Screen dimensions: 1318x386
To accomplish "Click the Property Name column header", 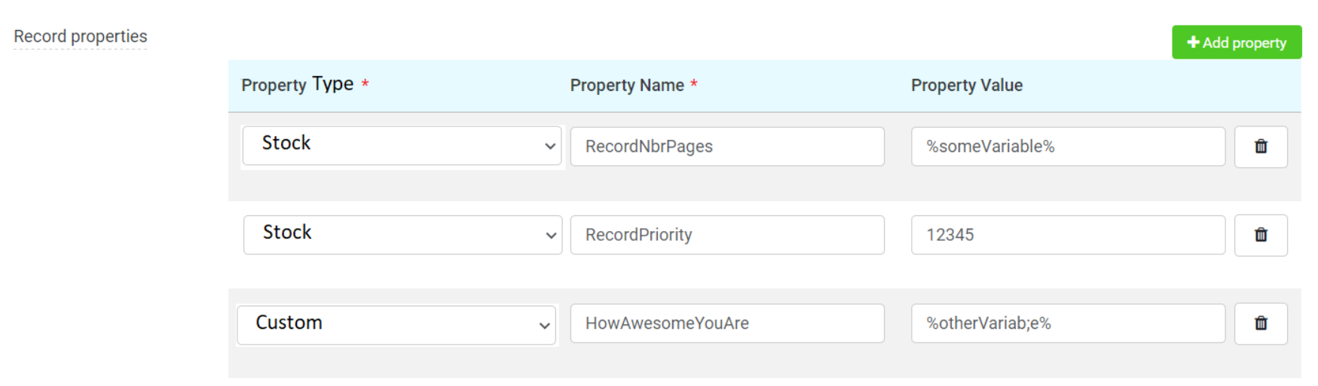I will click(x=626, y=86).
